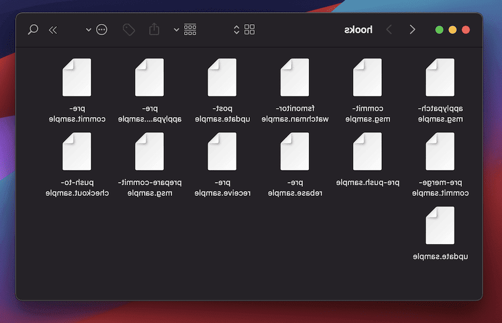Image resolution: width=502 pixels, height=323 pixels.
Task: Click the tag icon in toolbar
Action: 129,30
